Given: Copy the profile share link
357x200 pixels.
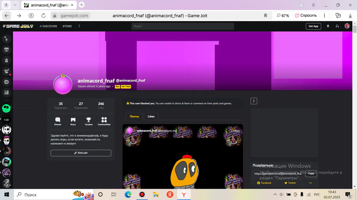Looking at the screenshot, I should pyautogui.click(x=311, y=174).
